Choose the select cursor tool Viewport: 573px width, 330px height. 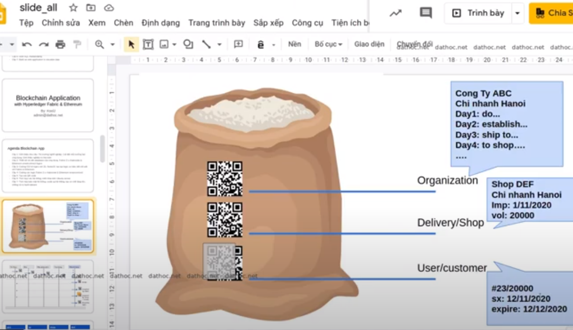[x=131, y=45]
